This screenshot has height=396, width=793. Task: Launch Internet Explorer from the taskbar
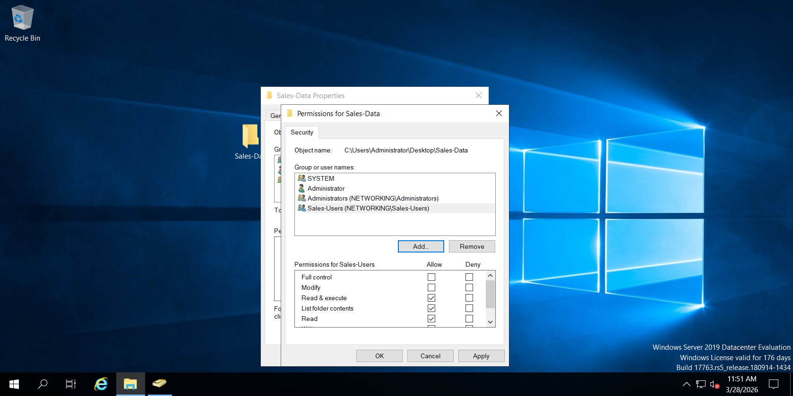click(x=101, y=384)
